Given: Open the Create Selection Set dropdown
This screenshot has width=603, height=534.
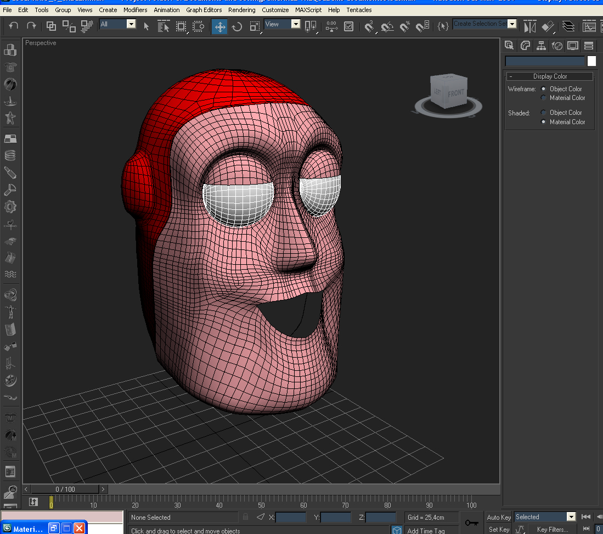Looking at the screenshot, I should (x=512, y=24).
